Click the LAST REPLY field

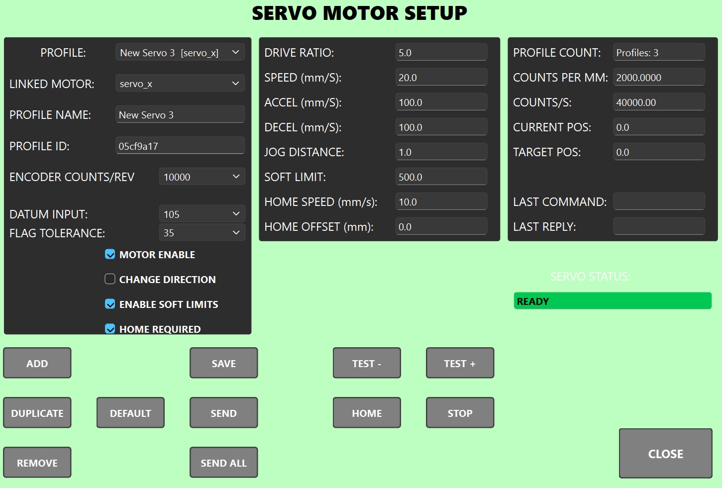[x=659, y=226]
